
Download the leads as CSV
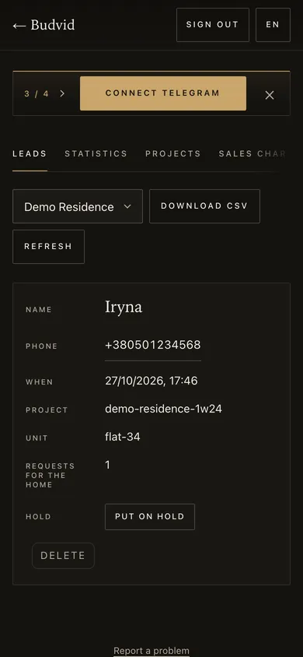click(x=204, y=206)
